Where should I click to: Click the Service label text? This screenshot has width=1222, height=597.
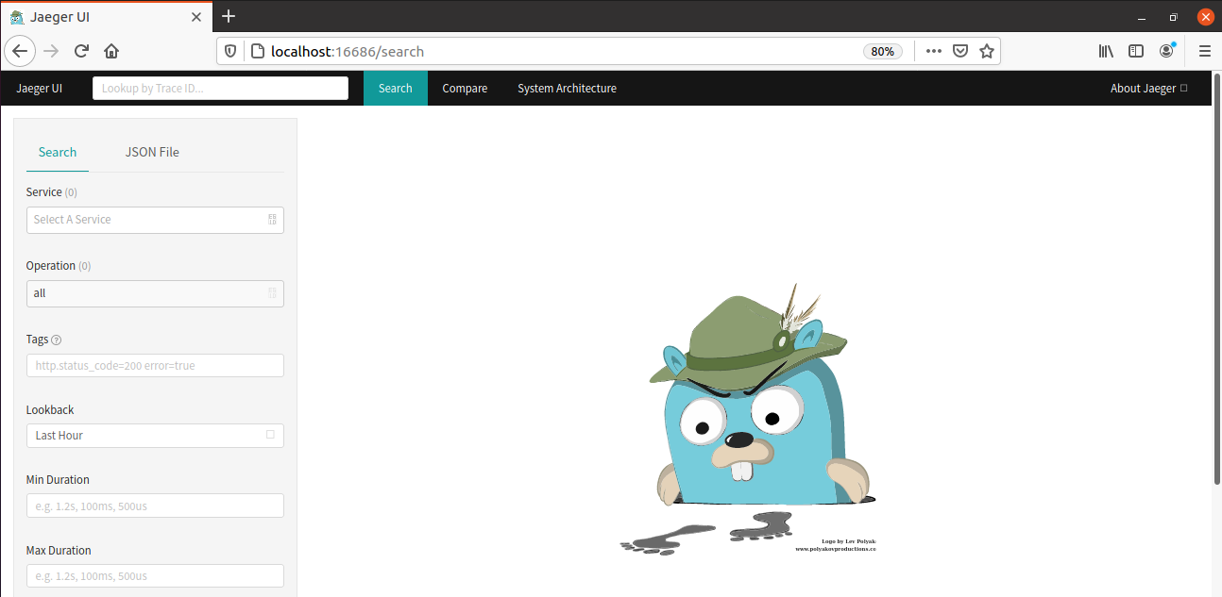[43, 191]
